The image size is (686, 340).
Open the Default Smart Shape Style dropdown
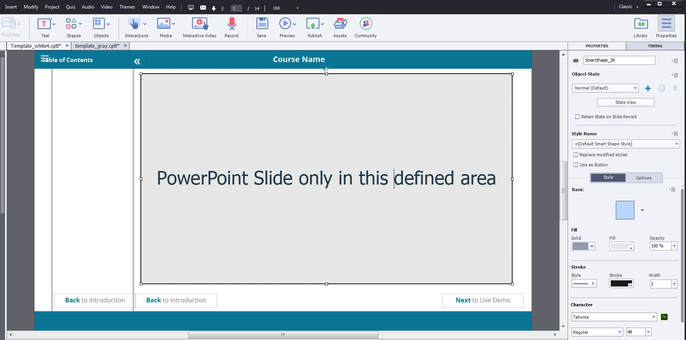(626, 144)
